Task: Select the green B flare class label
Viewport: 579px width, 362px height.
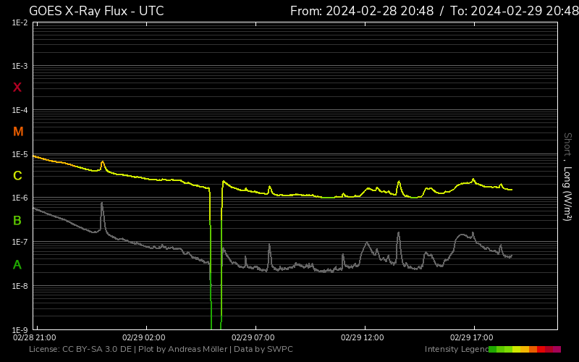Action: pyautogui.click(x=17, y=221)
